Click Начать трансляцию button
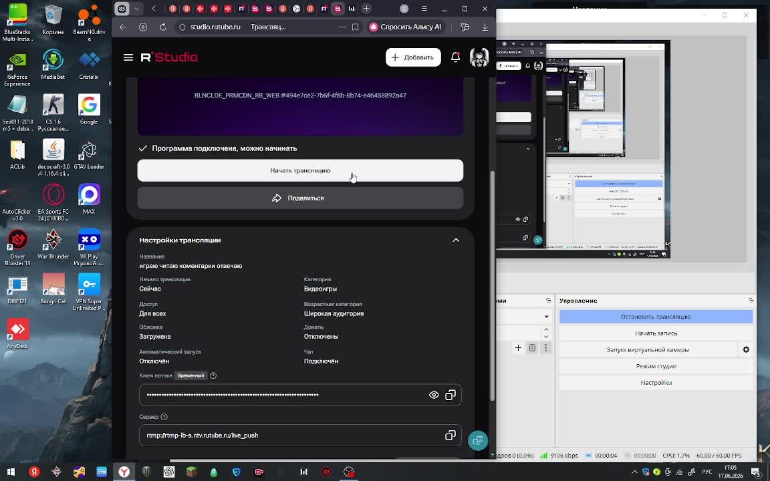The width and height of the screenshot is (770, 481). point(300,170)
